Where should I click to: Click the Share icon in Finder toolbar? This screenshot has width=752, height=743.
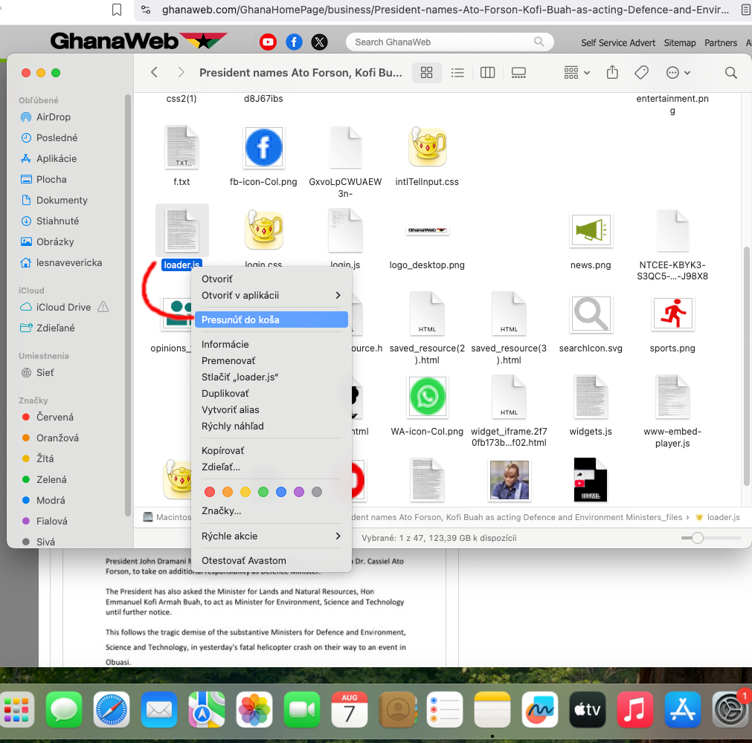click(612, 73)
